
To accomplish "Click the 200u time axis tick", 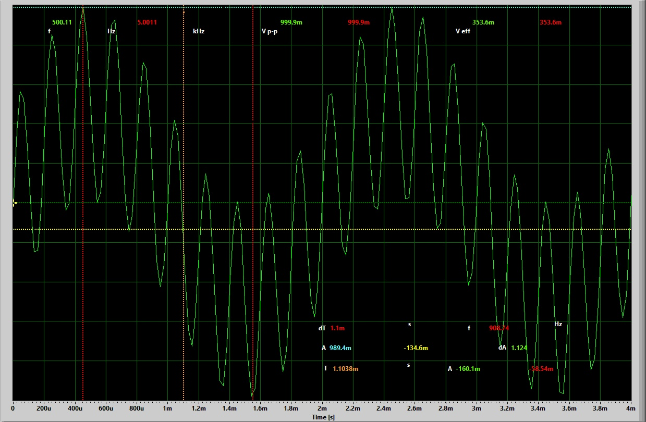I will (x=44, y=409).
